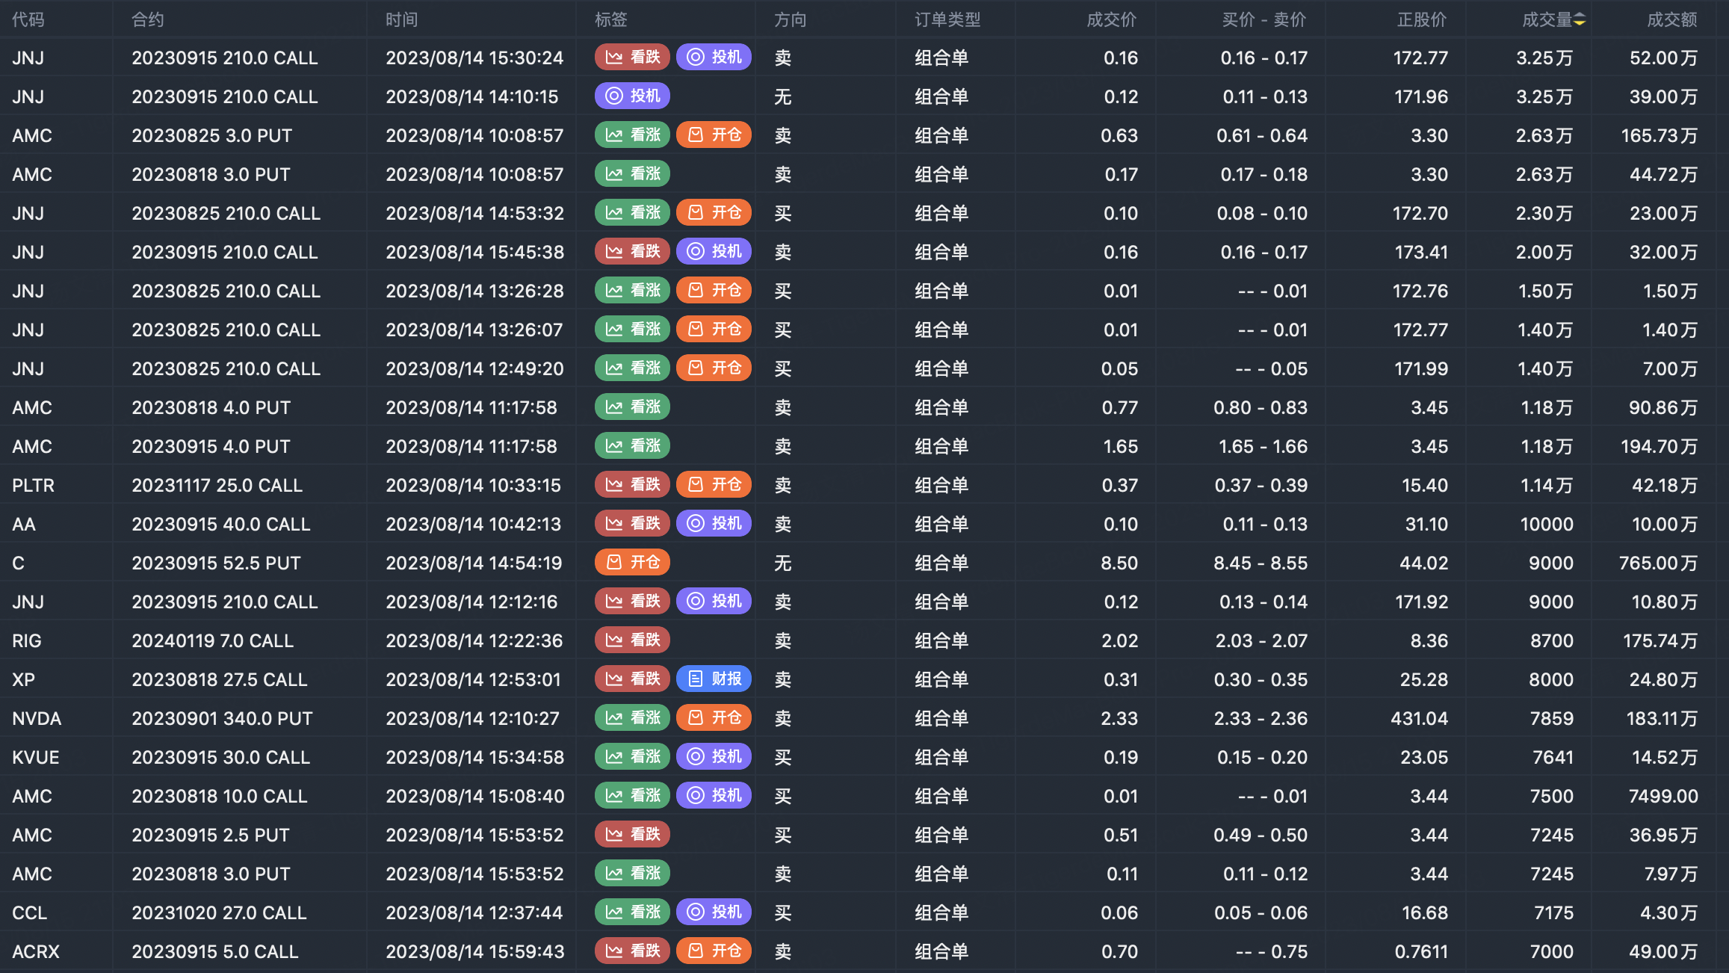Screen dimensions: 1729x973
Task: Open PLTR ticker symbol
Action: [x=33, y=485]
